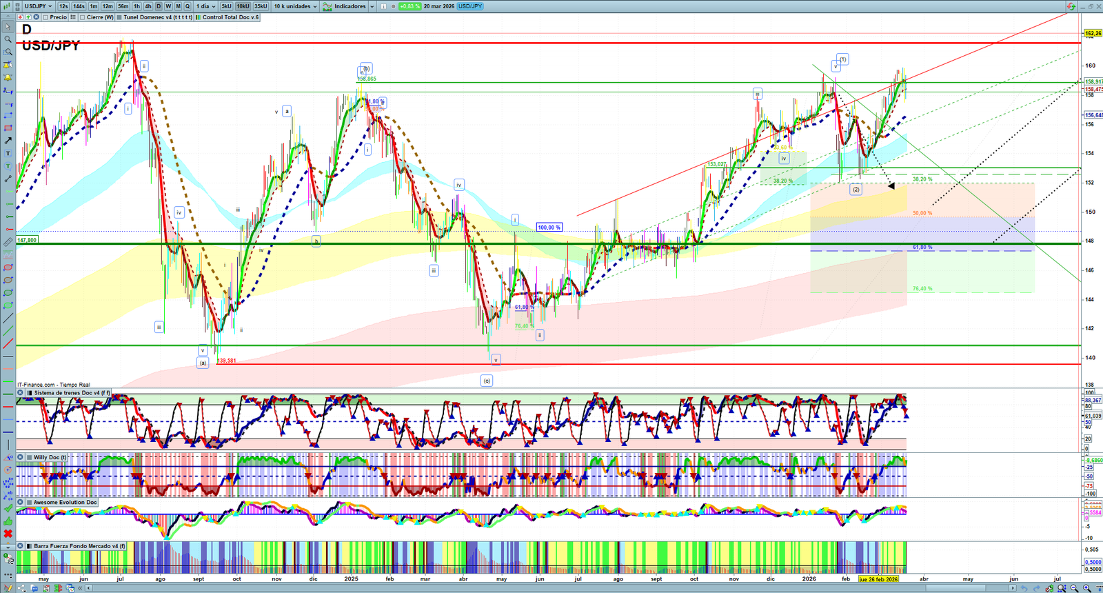This screenshot has height=593, width=1103.
Task: Select the text annotation tool (T)
Action: point(8,153)
